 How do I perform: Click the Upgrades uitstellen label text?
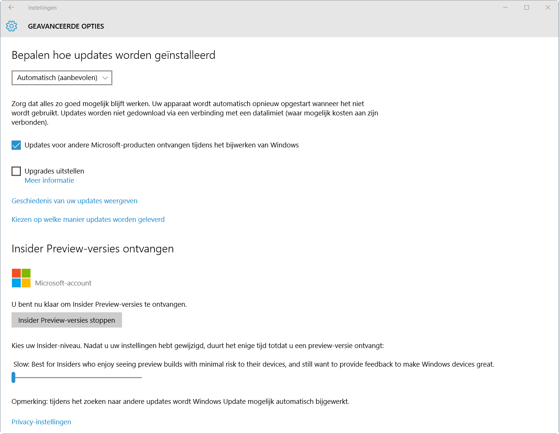click(x=54, y=171)
